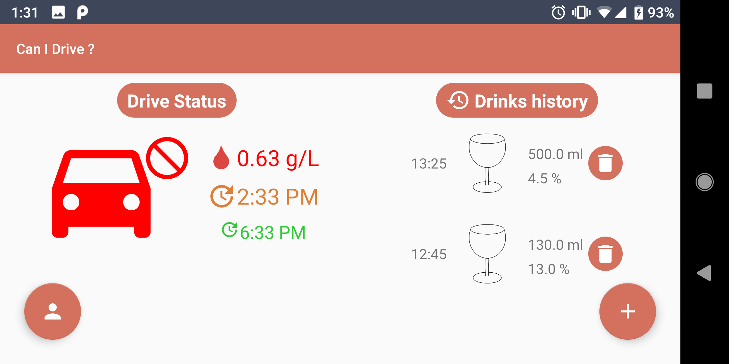
Task: Tap the add drink plus button
Action: [627, 311]
